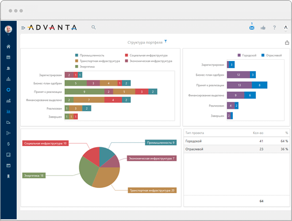Expand the Advanta account menu at top right
Viewport: 292px width, 221px height.
[x=285, y=28]
